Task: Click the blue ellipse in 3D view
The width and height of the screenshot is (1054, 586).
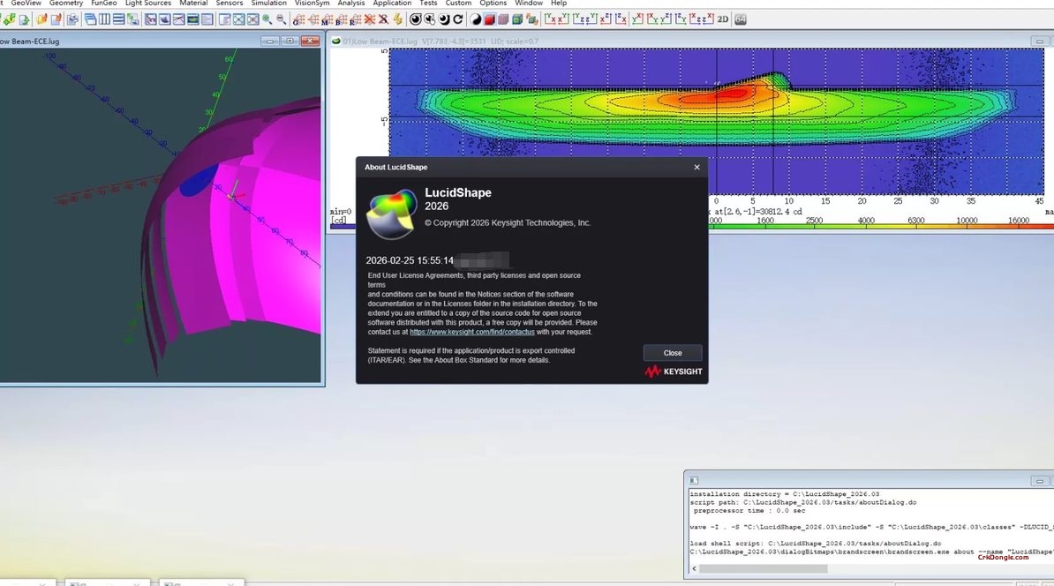Action: [x=199, y=180]
